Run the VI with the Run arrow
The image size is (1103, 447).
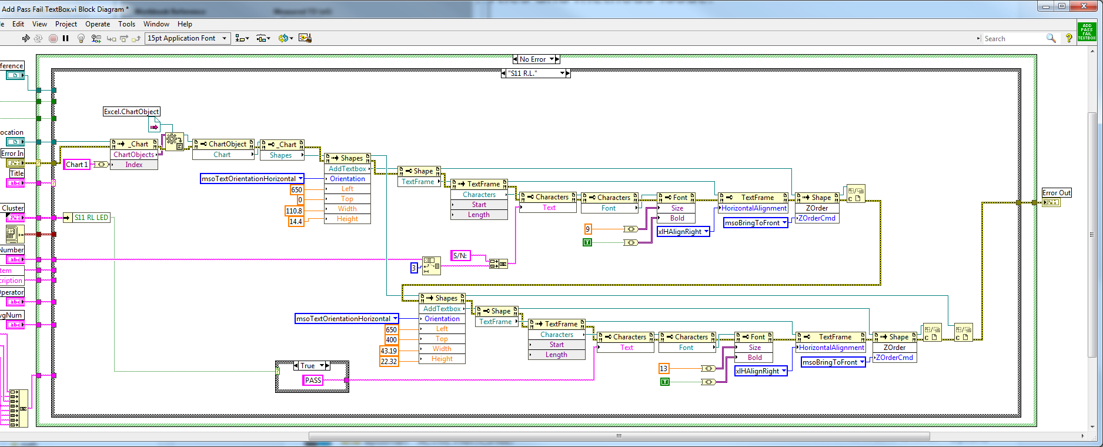(x=26, y=38)
